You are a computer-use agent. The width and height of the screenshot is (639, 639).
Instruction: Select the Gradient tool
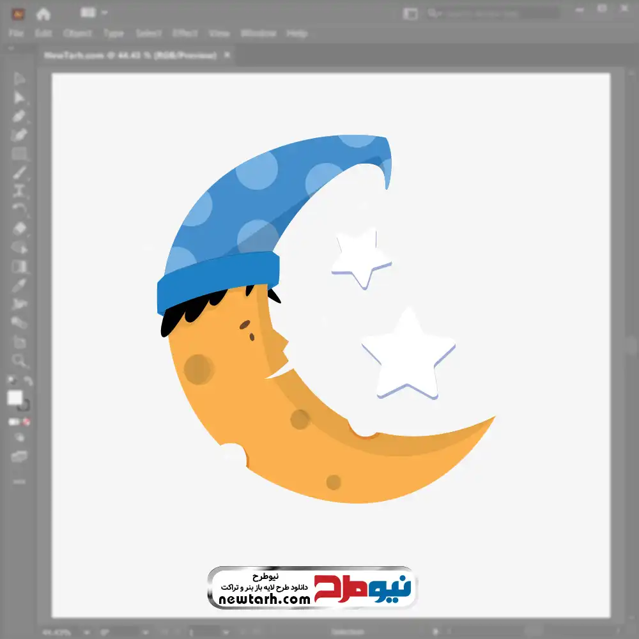coord(19,266)
